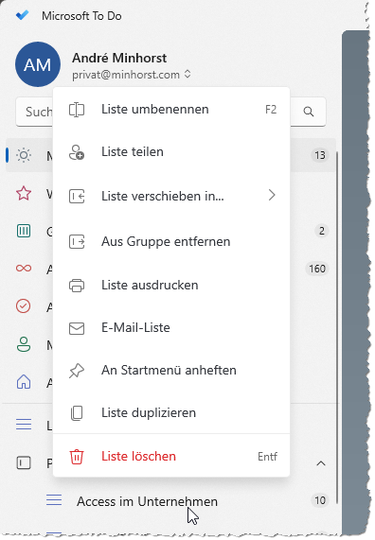
Task: Open the red infinity icon list
Action: tap(24, 269)
